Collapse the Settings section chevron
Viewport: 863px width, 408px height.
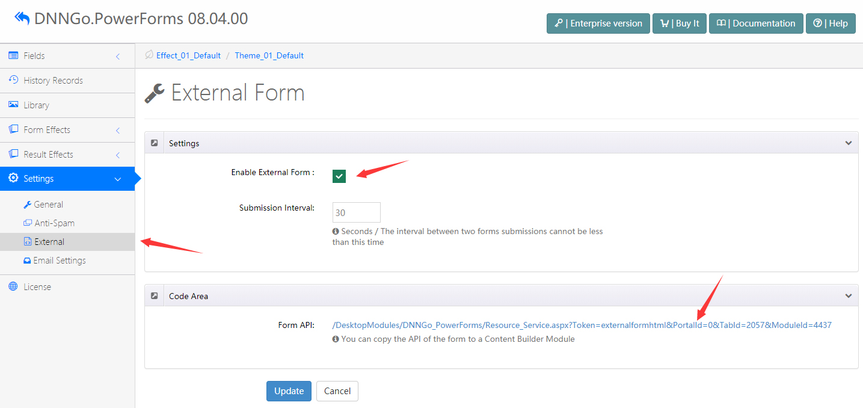848,143
